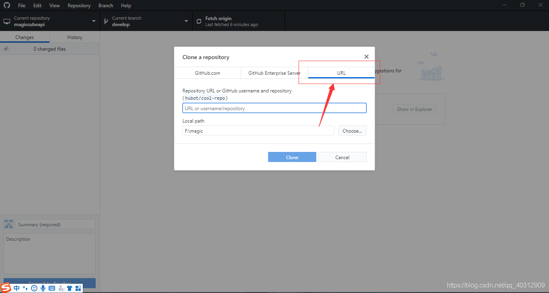549x293 pixels.
Task: Open the File menu
Action: [22, 6]
